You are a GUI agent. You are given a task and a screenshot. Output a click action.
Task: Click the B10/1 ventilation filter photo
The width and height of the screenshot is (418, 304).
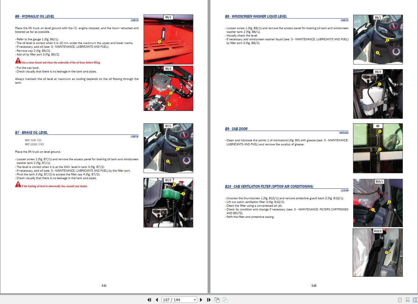[x=378, y=203]
